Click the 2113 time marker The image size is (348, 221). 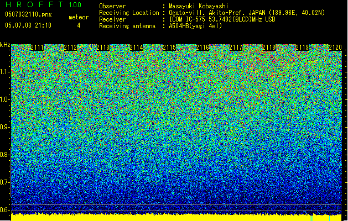click(103, 48)
